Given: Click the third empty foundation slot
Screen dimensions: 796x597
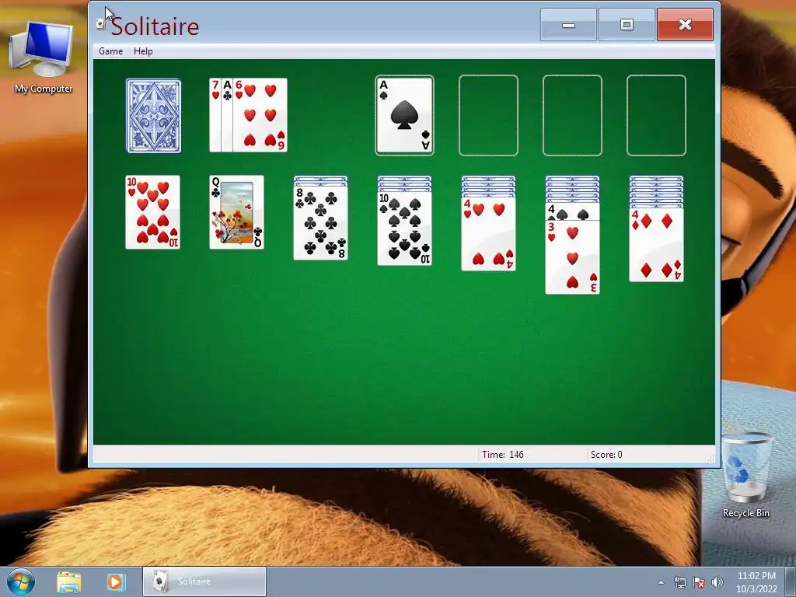Looking at the screenshot, I should pos(572,115).
